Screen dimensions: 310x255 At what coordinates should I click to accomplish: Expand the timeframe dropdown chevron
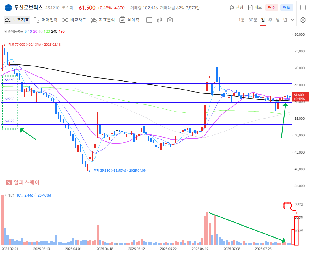point(292,20)
